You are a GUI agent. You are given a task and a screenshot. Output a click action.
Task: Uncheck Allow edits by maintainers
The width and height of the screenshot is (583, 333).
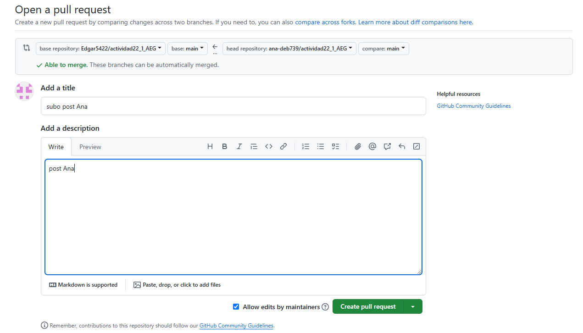[236, 307]
